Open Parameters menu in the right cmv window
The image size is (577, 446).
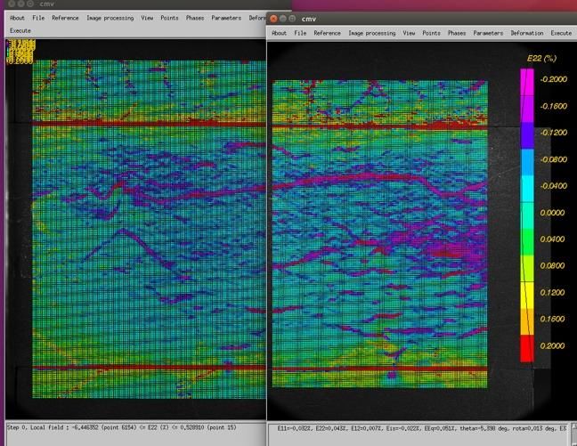[488, 33]
